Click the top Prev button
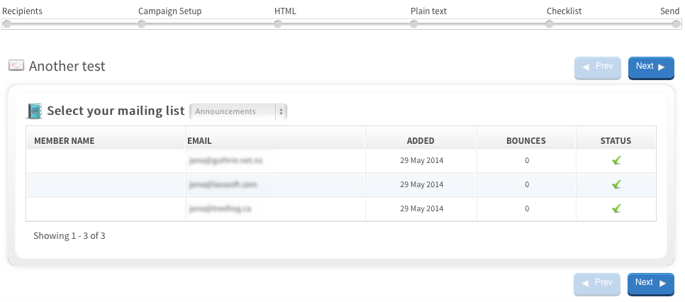 point(597,67)
